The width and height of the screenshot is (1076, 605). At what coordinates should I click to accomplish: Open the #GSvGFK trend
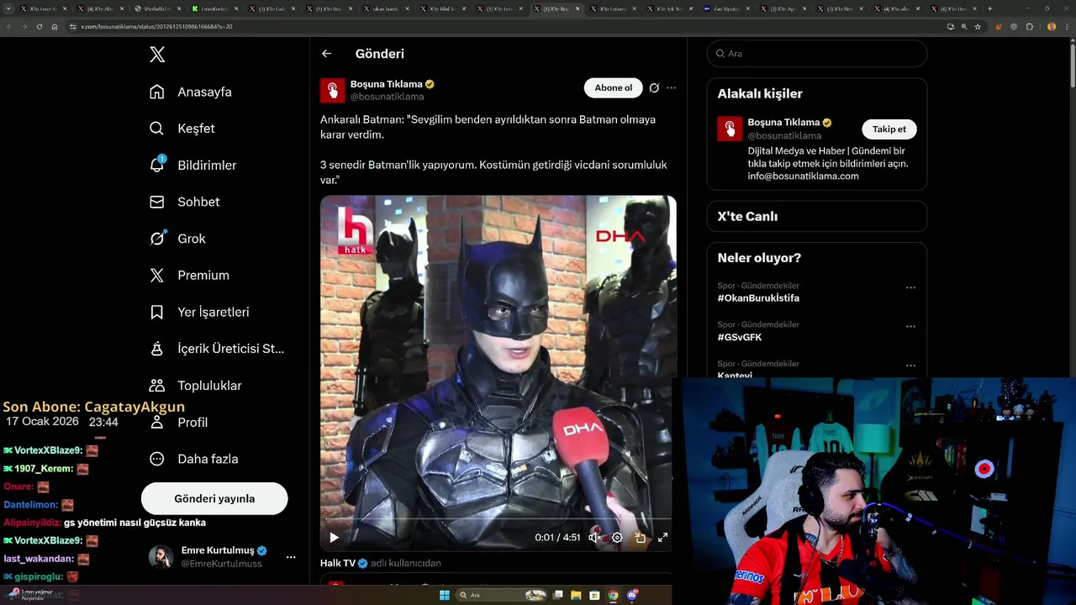click(740, 337)
